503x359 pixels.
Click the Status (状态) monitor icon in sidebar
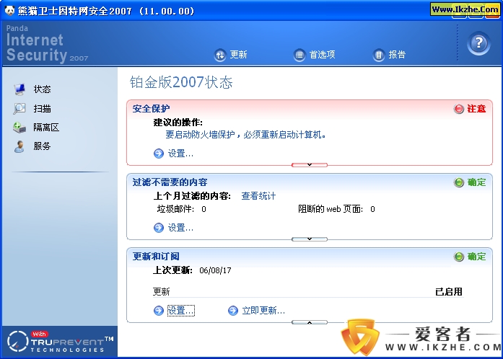[19, 89]
